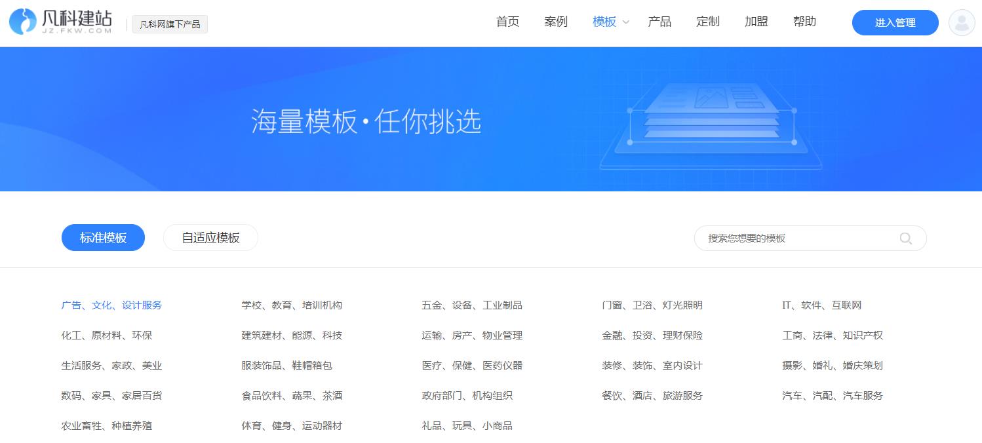Select category 装修、装饰、室内设计
This screenshot has height=443, width=982.
(x=652, y=366)
